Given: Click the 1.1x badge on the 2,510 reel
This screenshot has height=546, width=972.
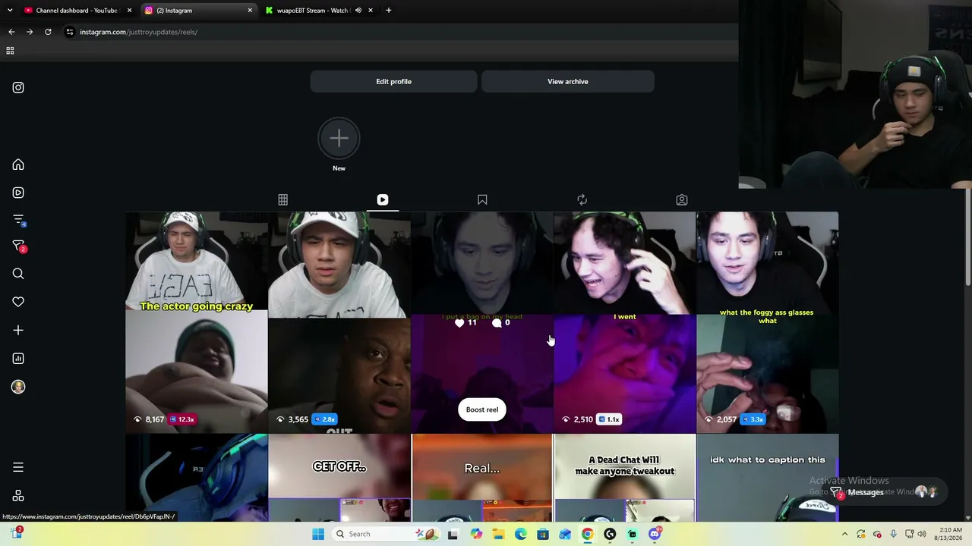Looking at the screenshot, I should tap(609, 419).
